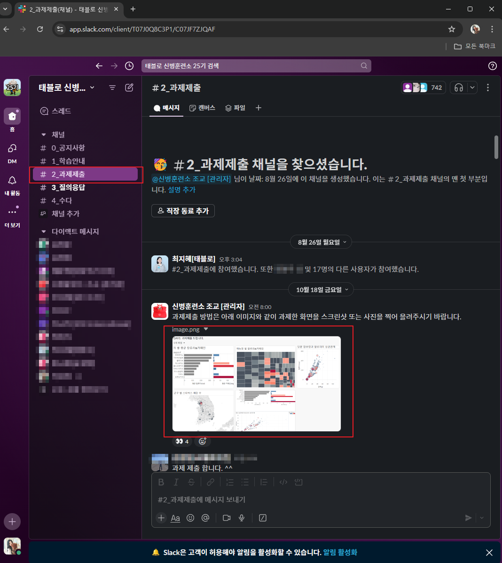Open the Slack history clock icon
502x563 pixels.
pos(129,66)
